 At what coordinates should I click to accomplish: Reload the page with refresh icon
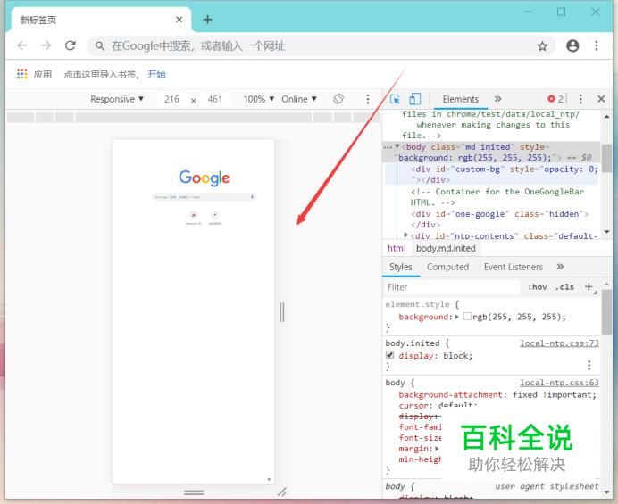click(71, 45)
